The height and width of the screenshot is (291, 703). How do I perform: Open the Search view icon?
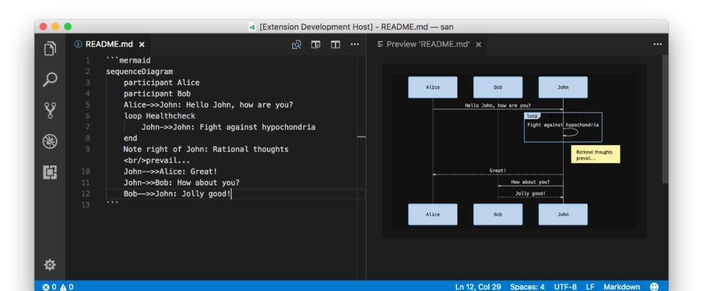[x=49, y=79]
